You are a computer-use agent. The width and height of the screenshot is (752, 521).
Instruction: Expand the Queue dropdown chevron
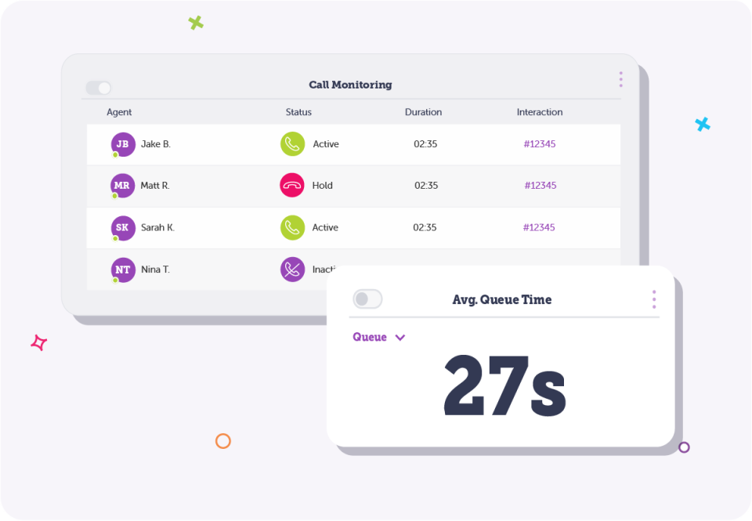(400, 338)
